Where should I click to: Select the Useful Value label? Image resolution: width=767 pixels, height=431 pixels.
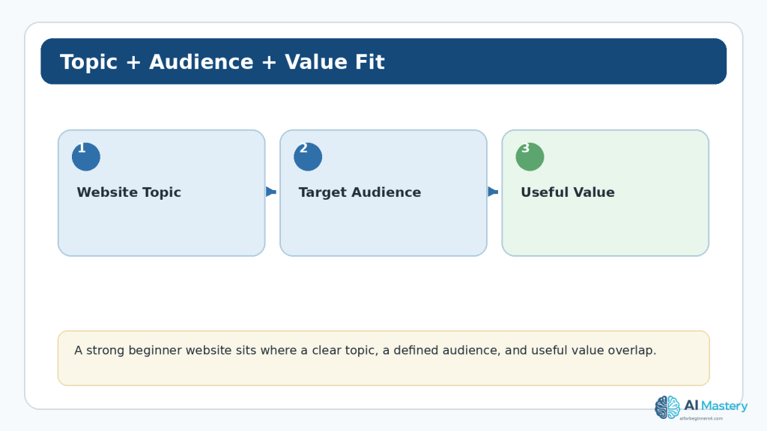568,192
